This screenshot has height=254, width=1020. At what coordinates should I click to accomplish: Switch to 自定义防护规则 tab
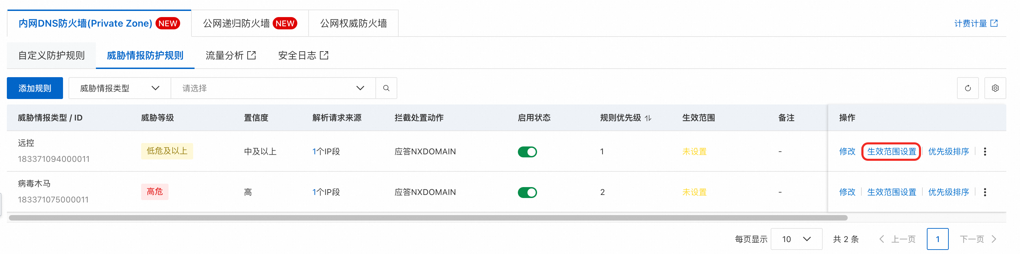pyautogui.click(x=51, y=56)
